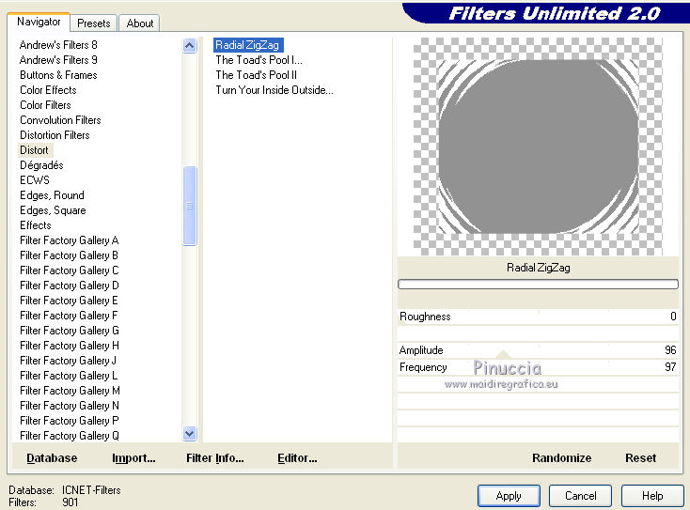Select Filter Factory Gallery B

tap(69, 255)
